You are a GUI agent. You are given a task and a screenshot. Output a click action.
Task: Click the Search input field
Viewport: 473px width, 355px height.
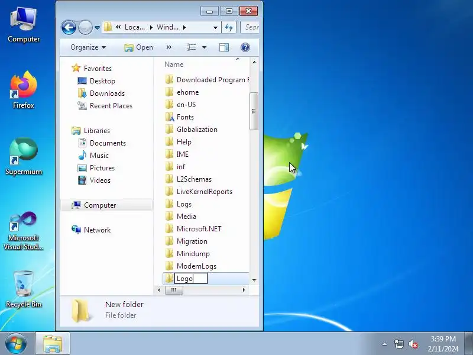point(250,27)
